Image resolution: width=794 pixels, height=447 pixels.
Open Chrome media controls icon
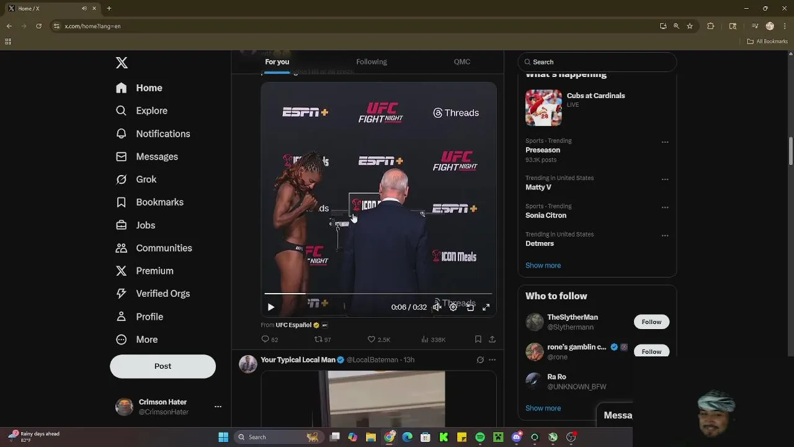click(755, 26)
